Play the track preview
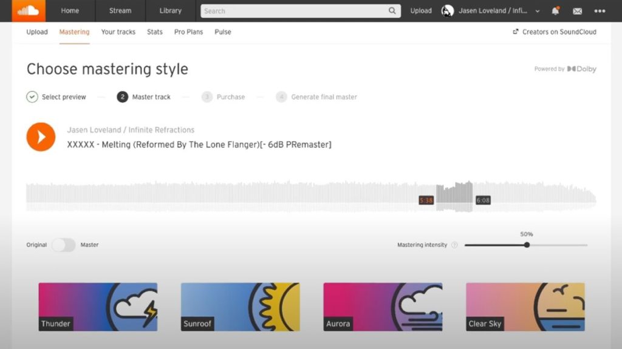The image size is (622, 349). 40,136
